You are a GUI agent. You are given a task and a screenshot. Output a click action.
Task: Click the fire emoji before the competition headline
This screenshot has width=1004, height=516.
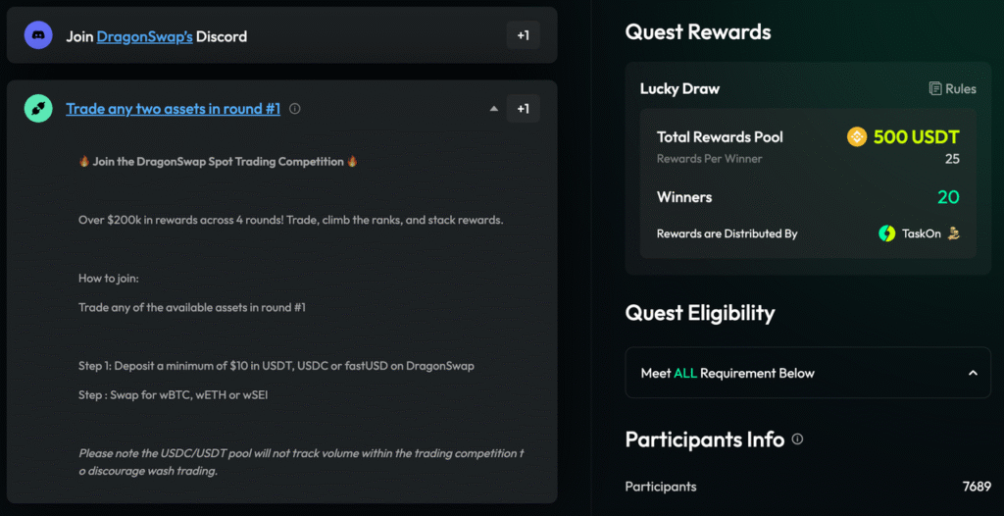[x=84, y=161]
